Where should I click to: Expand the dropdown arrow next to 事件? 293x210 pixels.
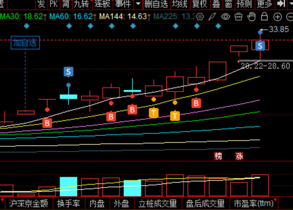(x=138, y=4)
